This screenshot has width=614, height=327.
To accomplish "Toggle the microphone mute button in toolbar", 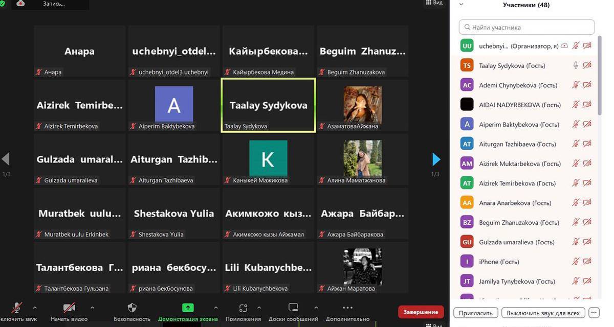I will click(17, 308).
